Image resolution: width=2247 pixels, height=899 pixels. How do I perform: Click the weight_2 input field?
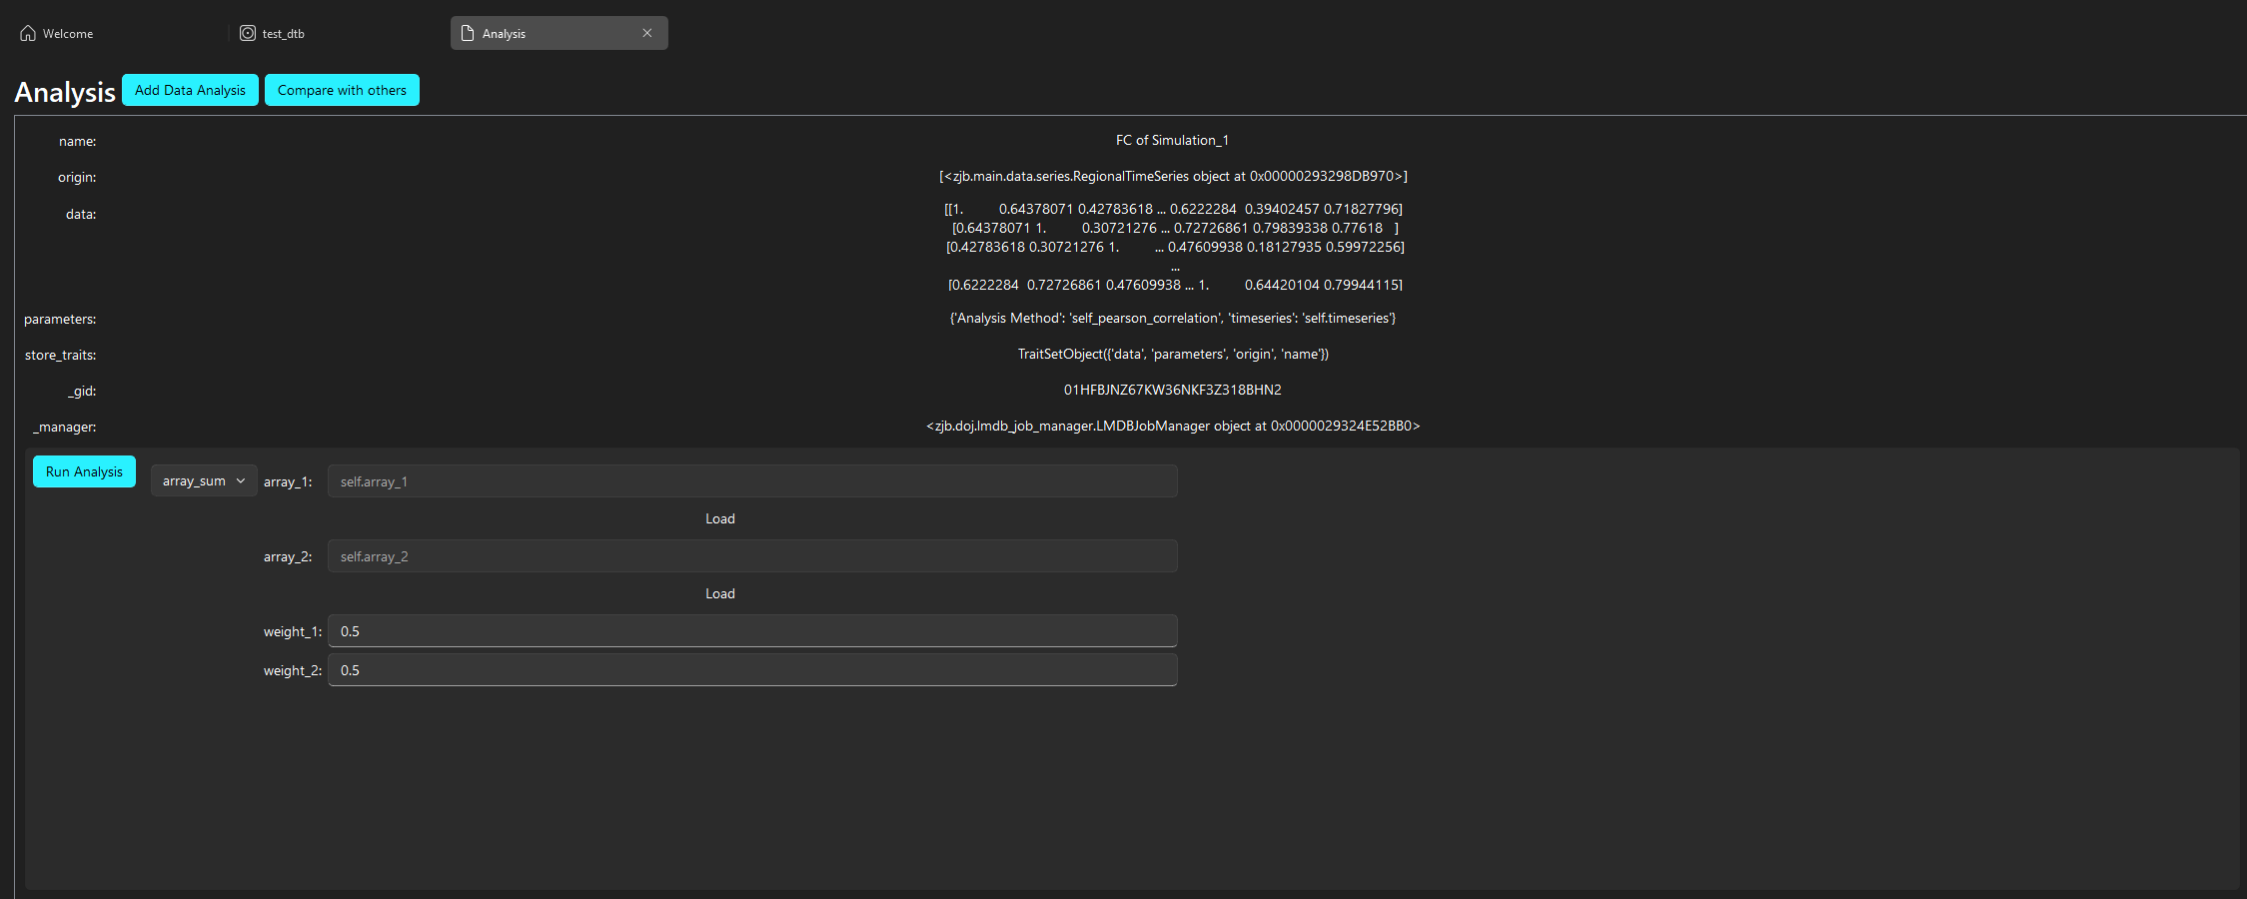752,670
